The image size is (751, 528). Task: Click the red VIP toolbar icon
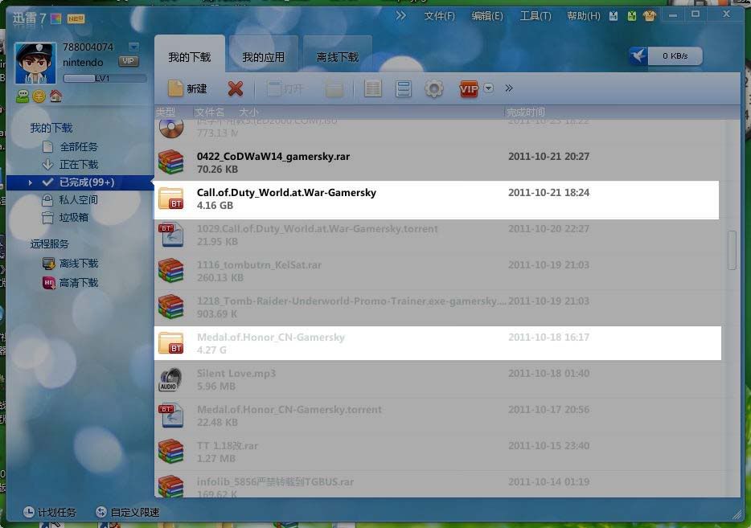pos(469,88)
